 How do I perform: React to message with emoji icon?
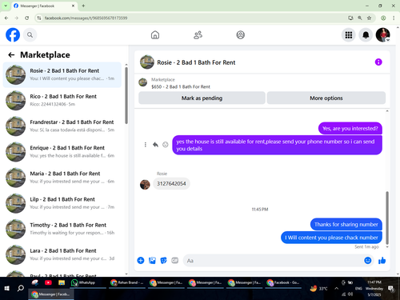click(x=166, y=145)
